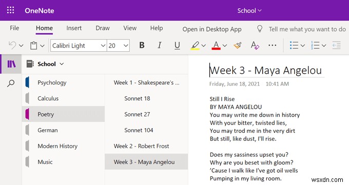The height and width of the screenshot is (185, 349).
Task: Expand bullet style dropdown arrow
Action: click(x=303, y=46)
